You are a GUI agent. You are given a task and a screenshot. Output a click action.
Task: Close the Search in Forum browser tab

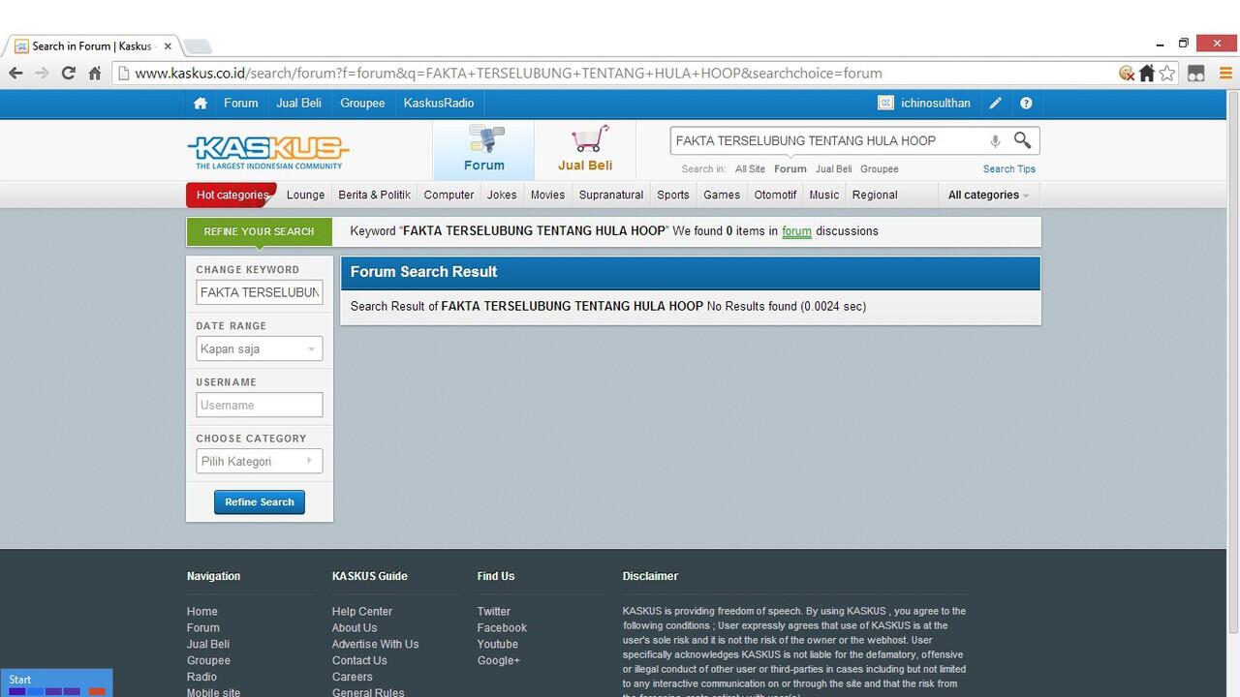[x=168, y=45]
